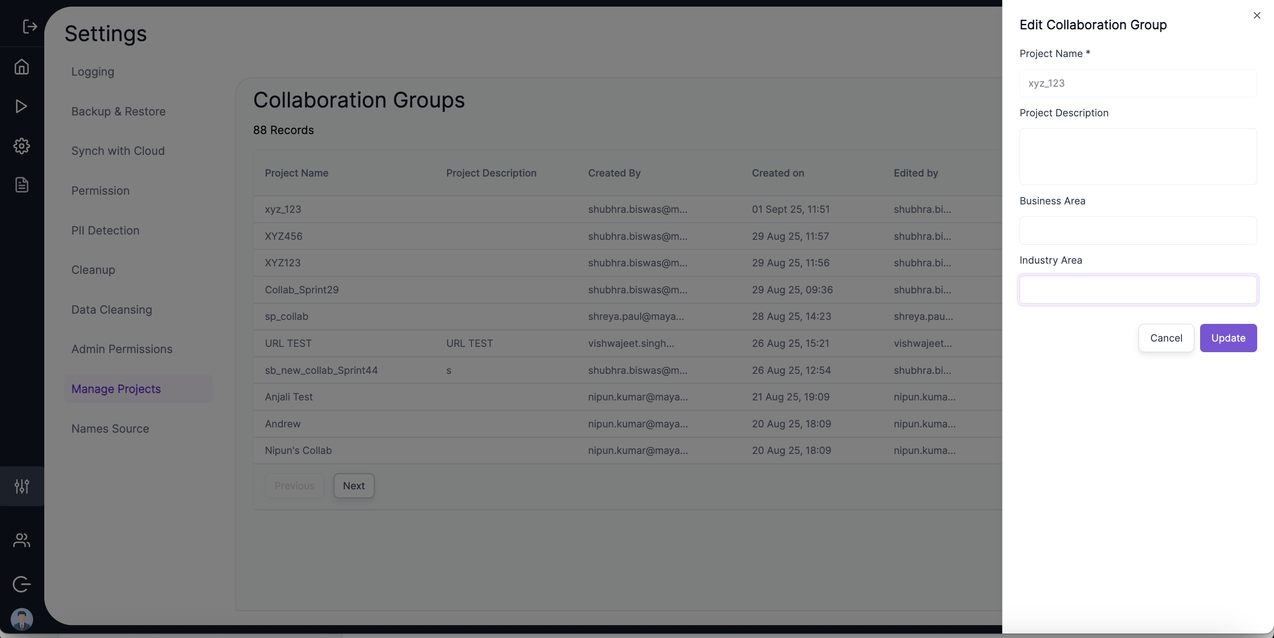Screen dimensions: 1274x638
Task: Open the Backup & Restore section
Action: click(x=118, y=111)
